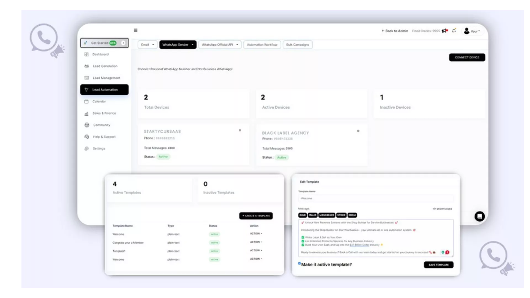
Task: Click the Community sidebar icon
Action: [x=87, y=125]
